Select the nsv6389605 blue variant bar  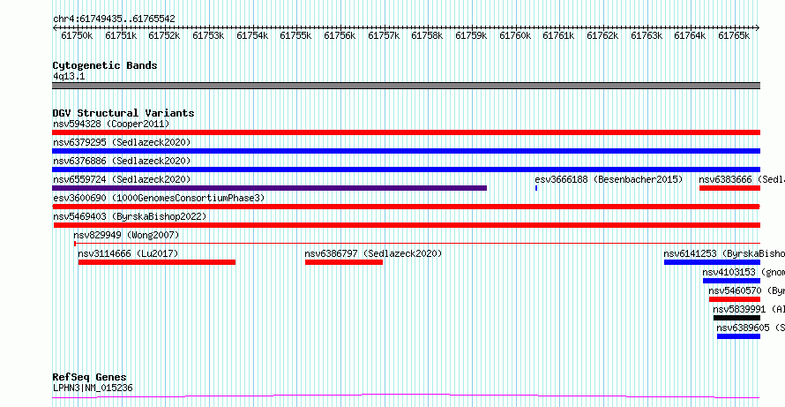(738, 336)
